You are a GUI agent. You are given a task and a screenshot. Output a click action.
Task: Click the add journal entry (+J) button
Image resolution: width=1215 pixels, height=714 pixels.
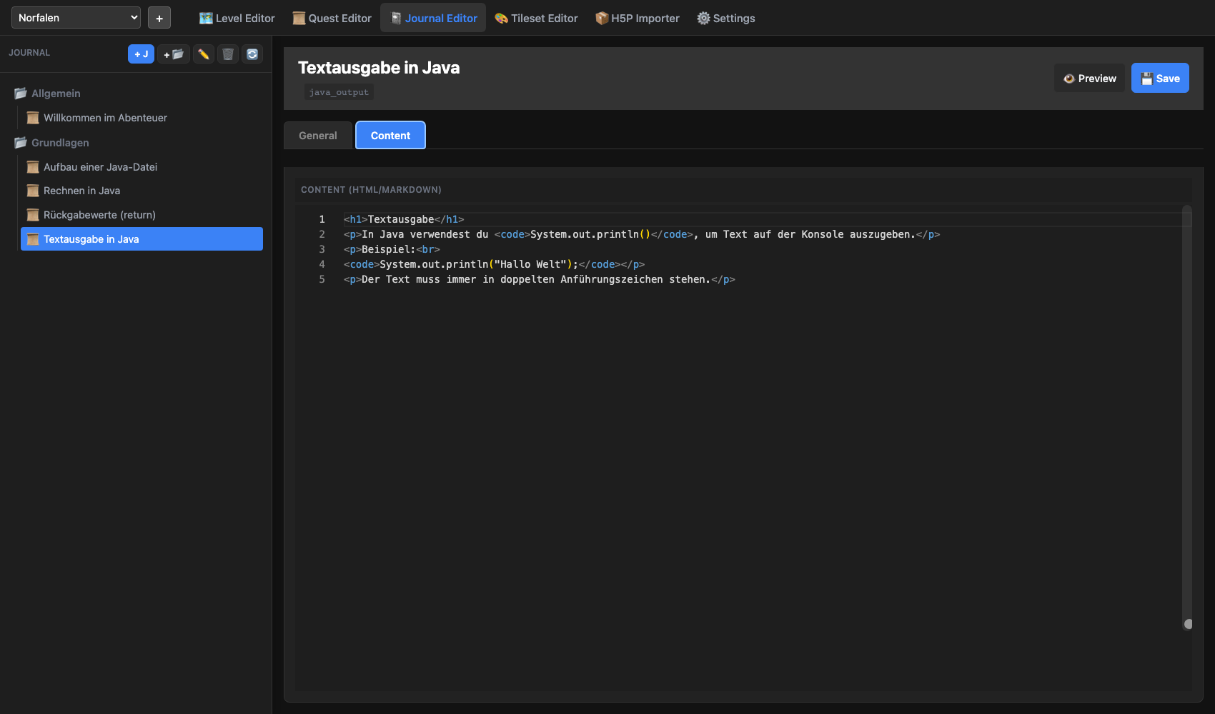tap(141, 54)
